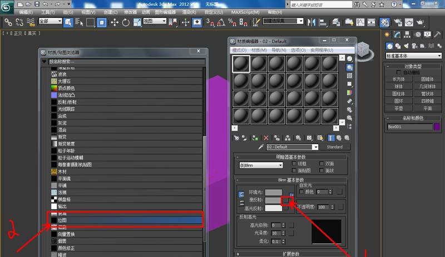Activate the Select and Link chain icon
The height and width of the screenshot is (257, 445).
(8, 22)
